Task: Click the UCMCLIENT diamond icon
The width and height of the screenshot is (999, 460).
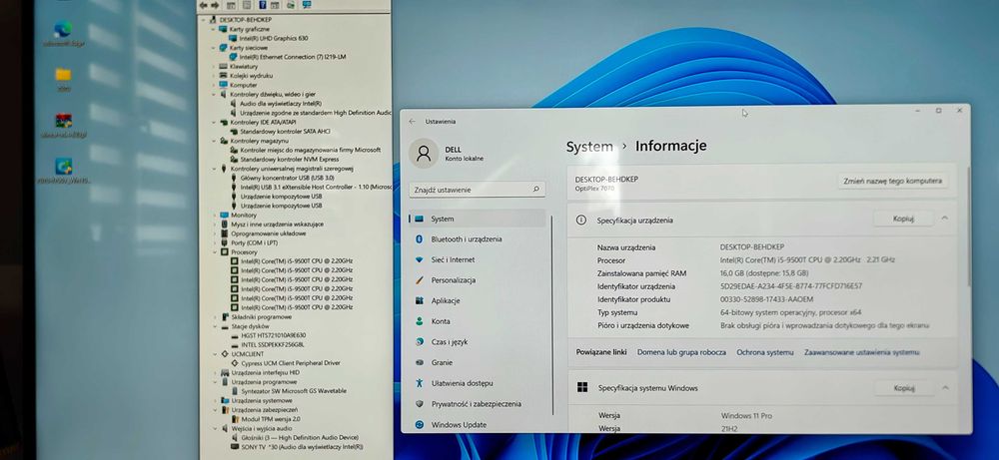Action: (x=225, y=354)
